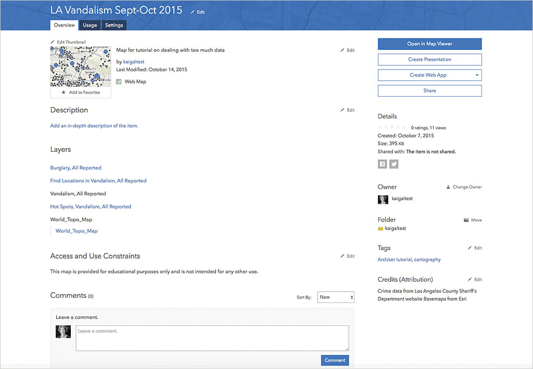Click the Move folder icon
533x369 pixels.
[x=466, y=220]
